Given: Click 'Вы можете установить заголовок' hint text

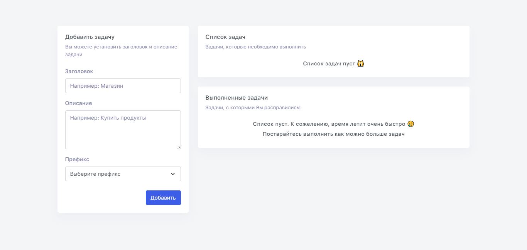Looking at the screenshot, I should pyautogui.click(x=121, y=51).
